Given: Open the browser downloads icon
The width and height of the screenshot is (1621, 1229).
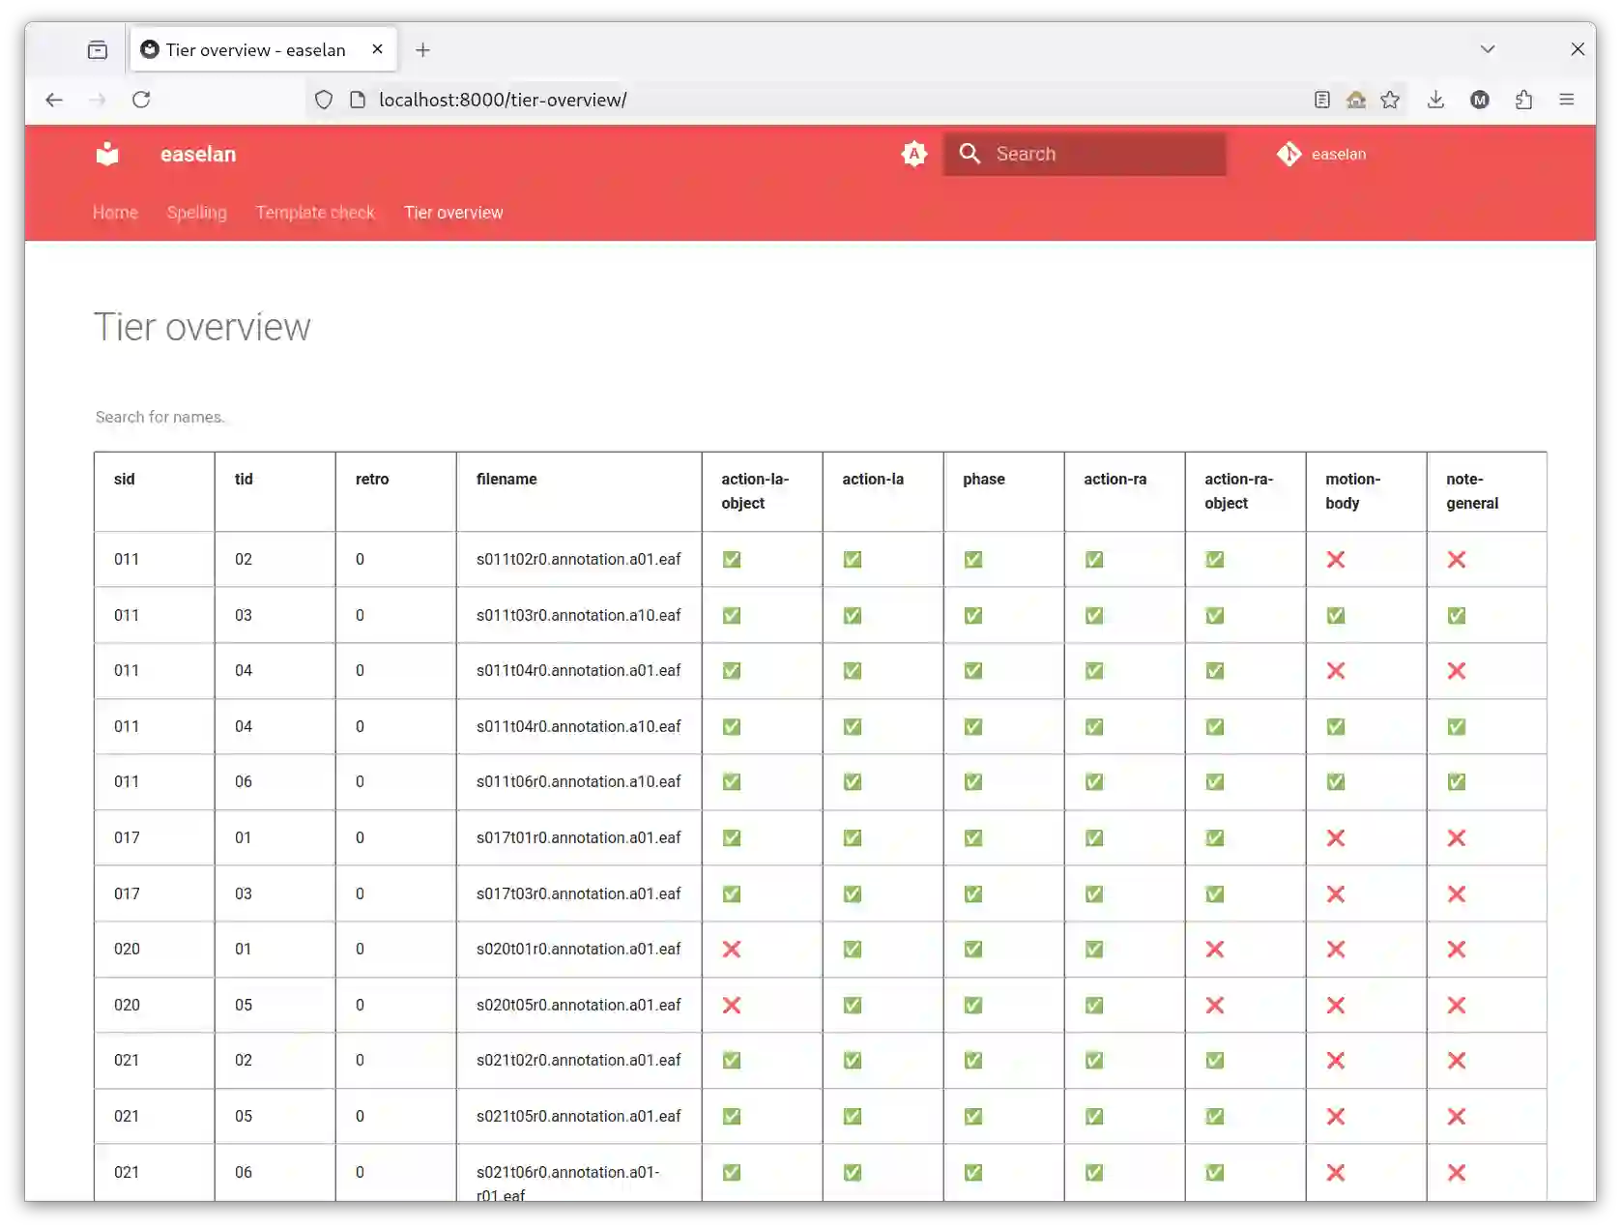Looking at the screenshot, I should (1435, 100).
